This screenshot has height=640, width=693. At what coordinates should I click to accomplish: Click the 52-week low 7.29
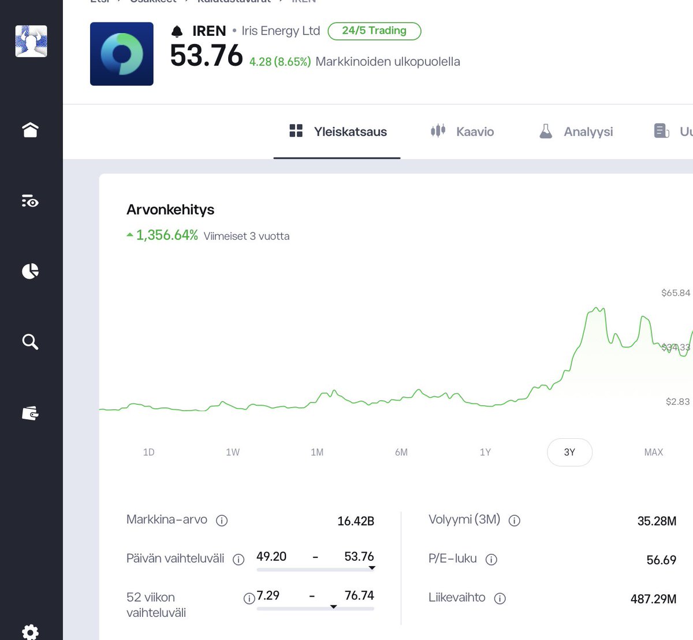[x=268, y=595]
